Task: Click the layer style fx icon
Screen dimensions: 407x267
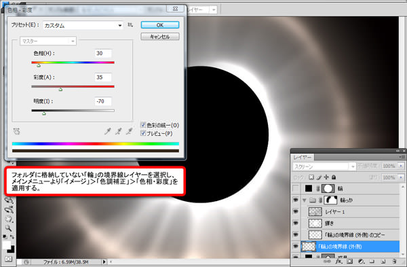Action: click(x=339, y=261)
